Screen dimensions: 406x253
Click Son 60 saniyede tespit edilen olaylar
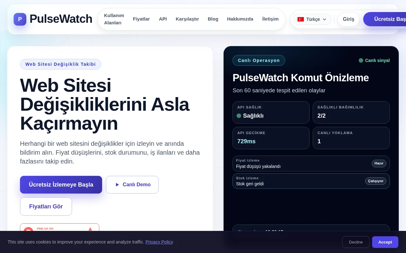(279, 90)
